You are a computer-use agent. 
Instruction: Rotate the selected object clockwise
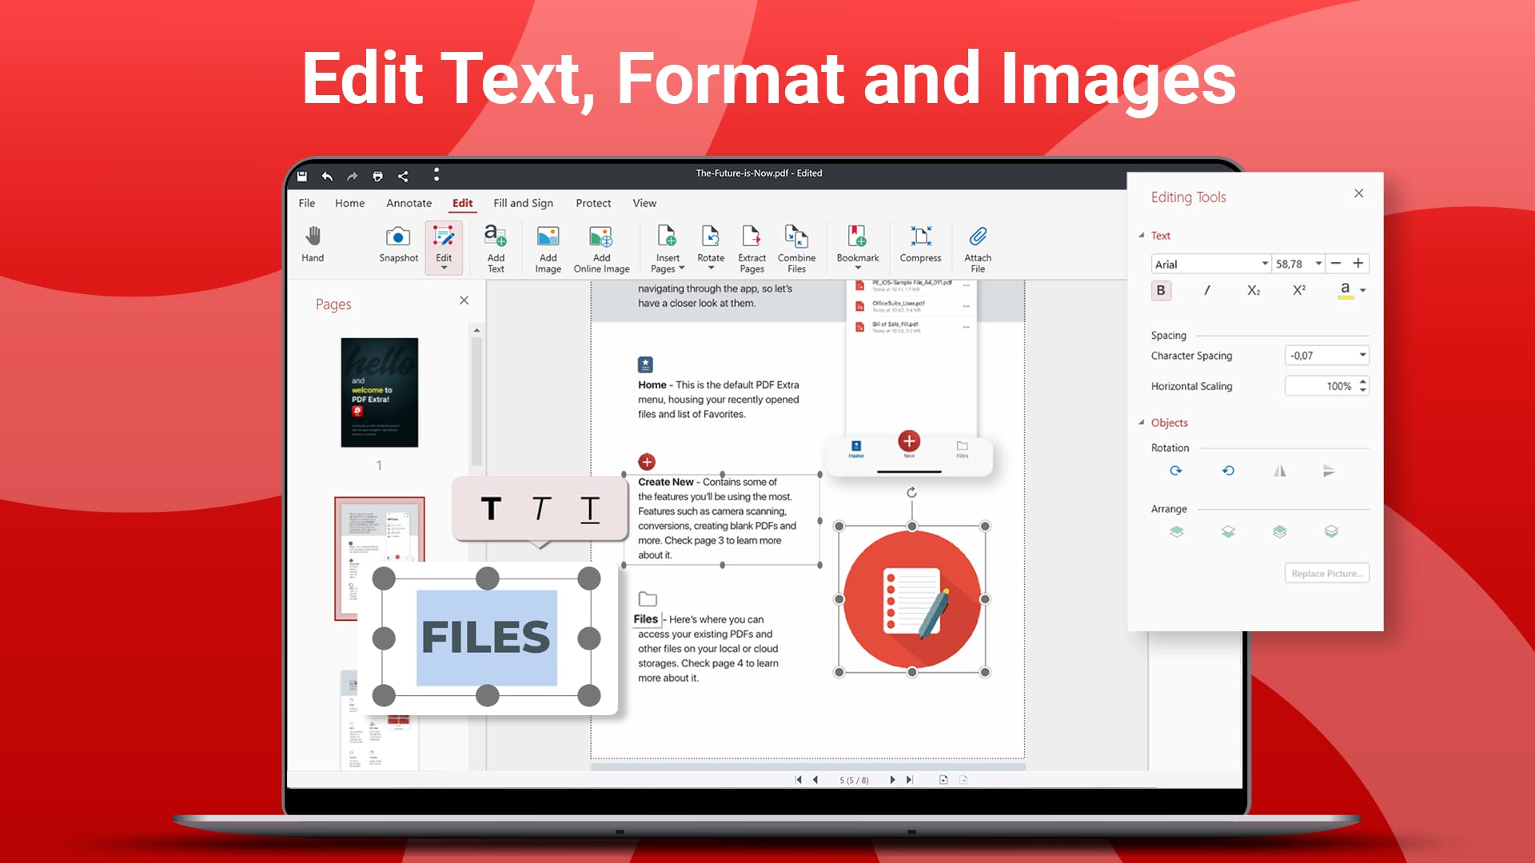click(x=1176, y=471)
